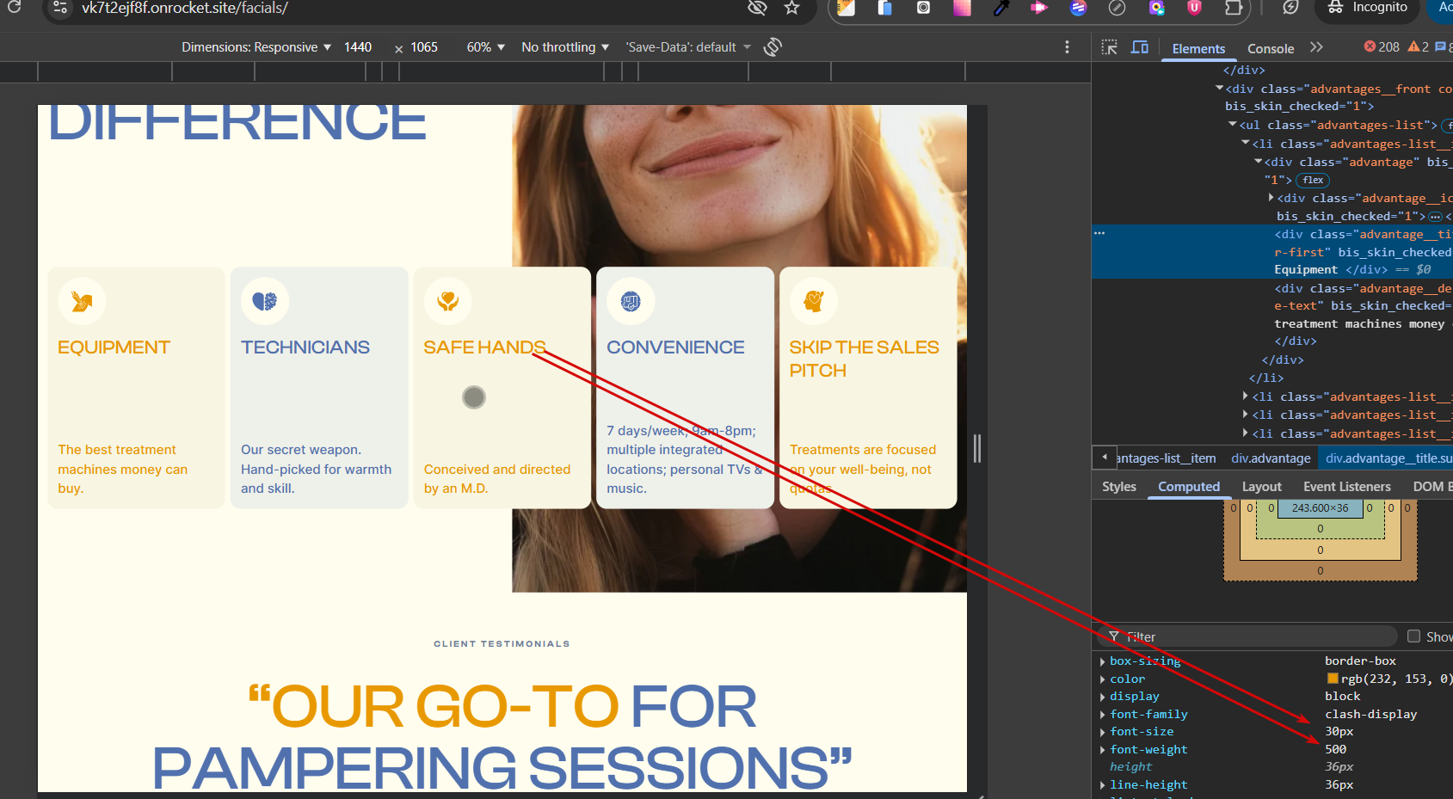Select the Event Listeners tab
The image size is (1453, 799).
(1346, 487)
